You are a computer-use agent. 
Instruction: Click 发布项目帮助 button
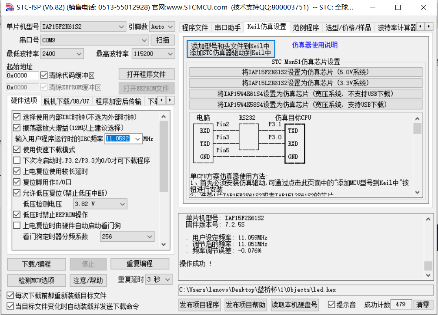click(246, 305)
